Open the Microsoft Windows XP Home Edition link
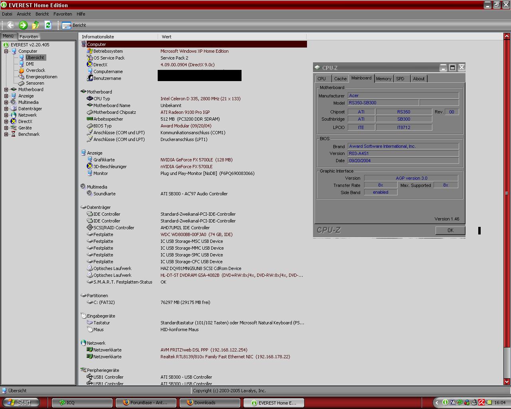This screenshot has height=409, width=511. [x=194, y=51]
